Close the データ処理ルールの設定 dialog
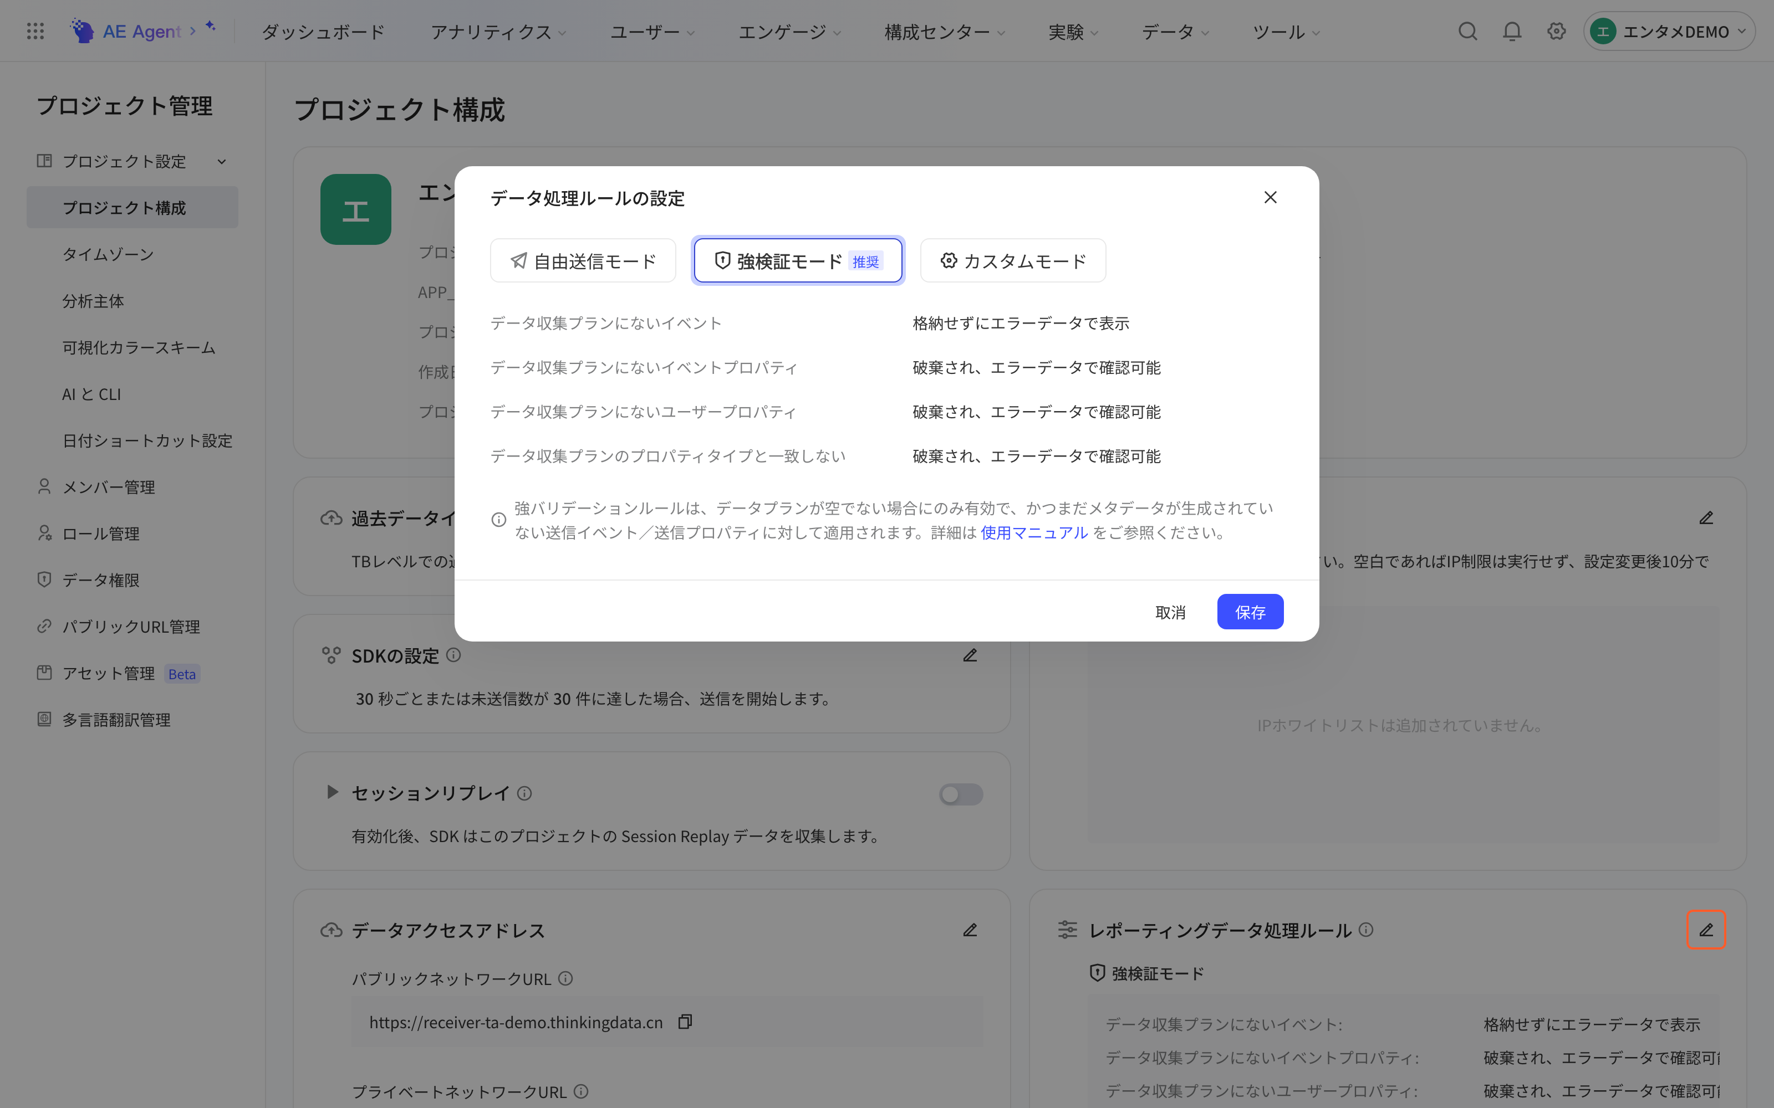This screenshot has height=1108, width=1774. pyautogui.click(x=1271, y=197)
